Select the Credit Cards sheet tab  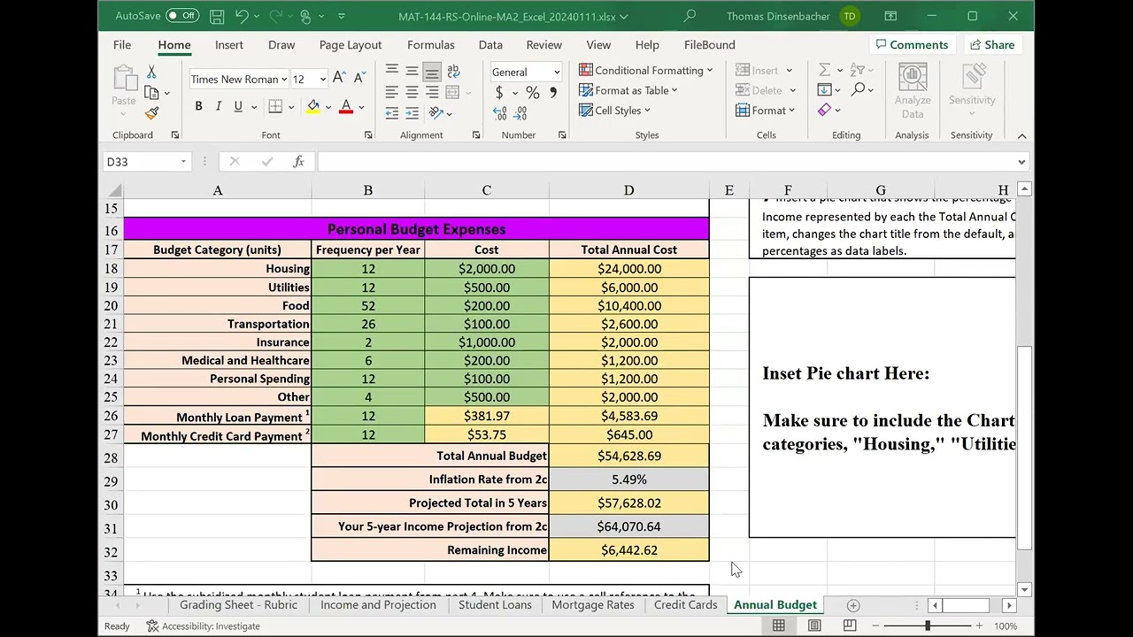point(685,605)
